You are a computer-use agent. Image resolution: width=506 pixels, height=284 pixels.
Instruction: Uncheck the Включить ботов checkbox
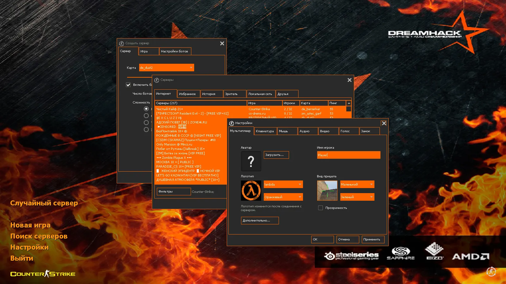click(x=128, y=85)
